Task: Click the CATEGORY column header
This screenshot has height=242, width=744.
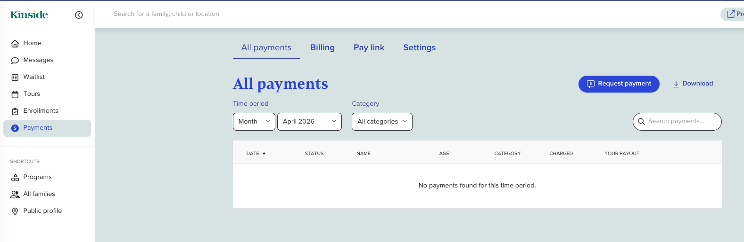Action: [507, 154]
